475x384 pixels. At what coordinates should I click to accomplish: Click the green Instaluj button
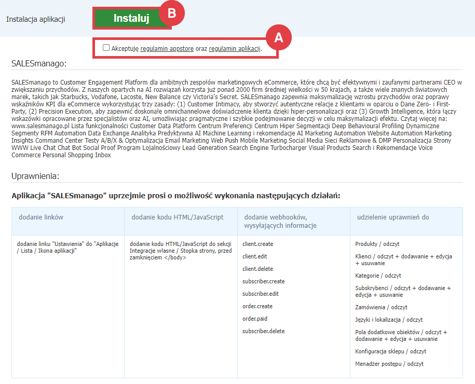click(x=131, y=18)
